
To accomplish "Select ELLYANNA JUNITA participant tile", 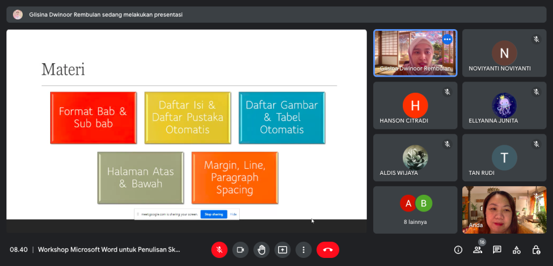I will click(x=504, y=105).
